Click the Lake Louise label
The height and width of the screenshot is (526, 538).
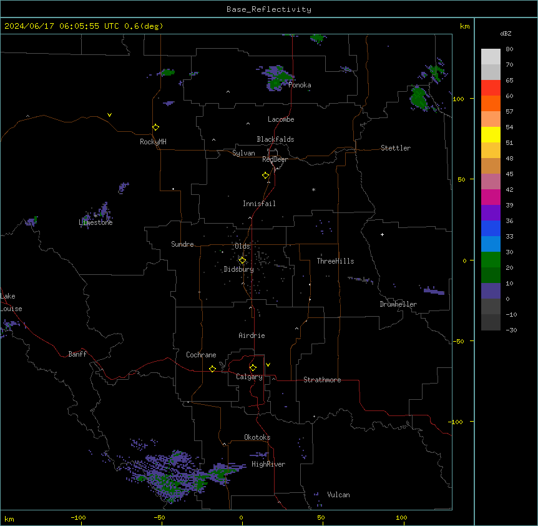tap(11, 302)
